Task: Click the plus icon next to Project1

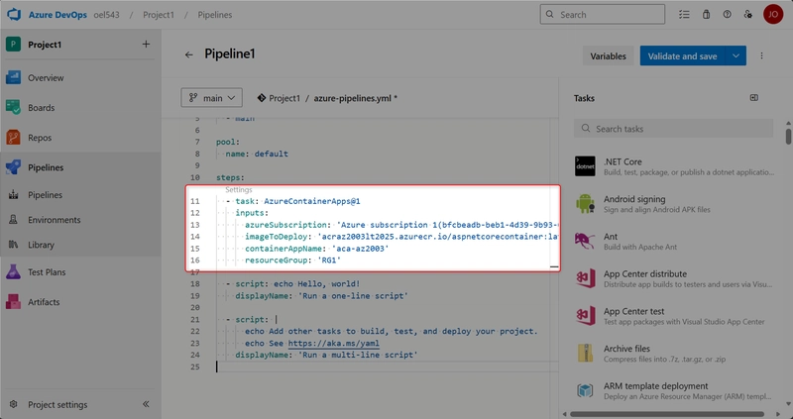Action: tap(146, 45)
